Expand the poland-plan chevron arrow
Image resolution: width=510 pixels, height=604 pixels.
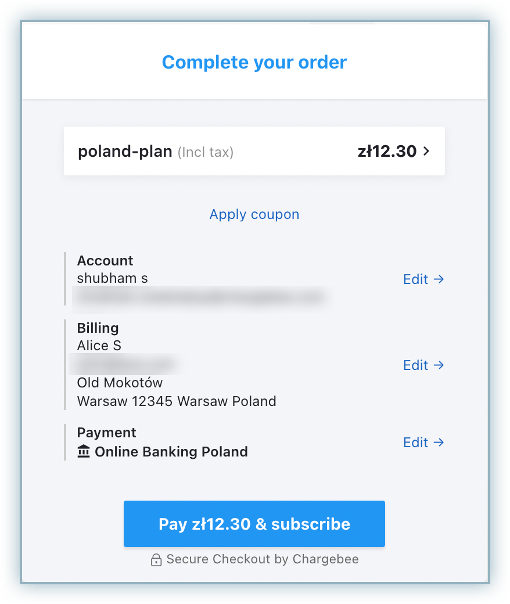[x=427, y=152]
